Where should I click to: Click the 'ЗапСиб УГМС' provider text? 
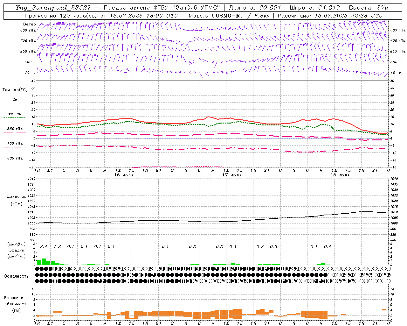click(x=197, y=8)
